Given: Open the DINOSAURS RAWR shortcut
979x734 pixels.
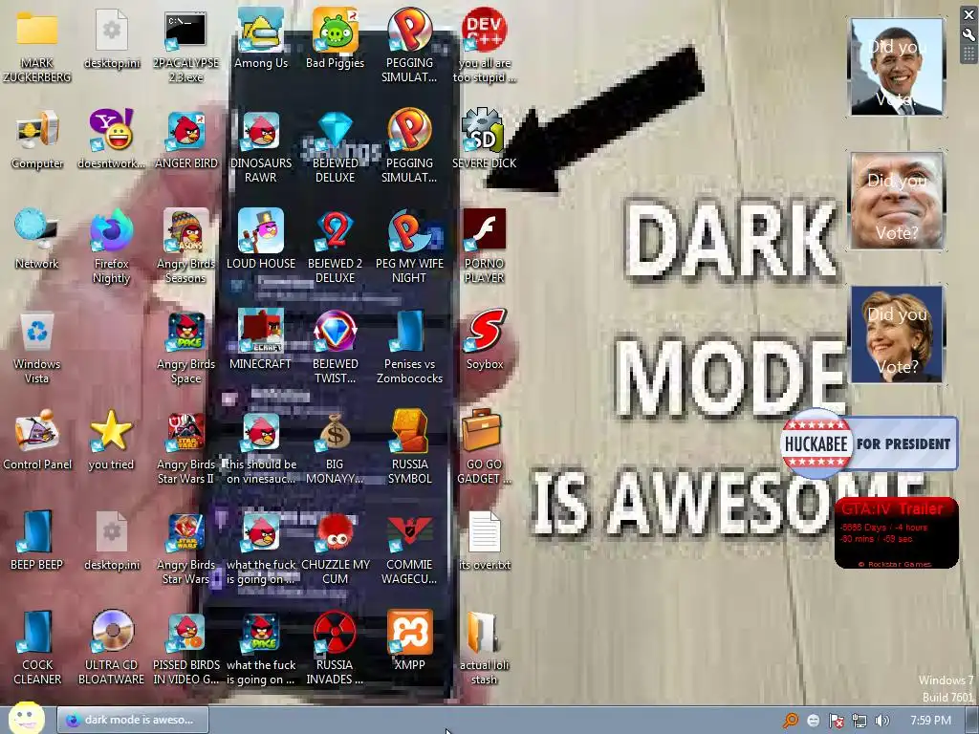Looking at the screenshot, I should point(261,147).
